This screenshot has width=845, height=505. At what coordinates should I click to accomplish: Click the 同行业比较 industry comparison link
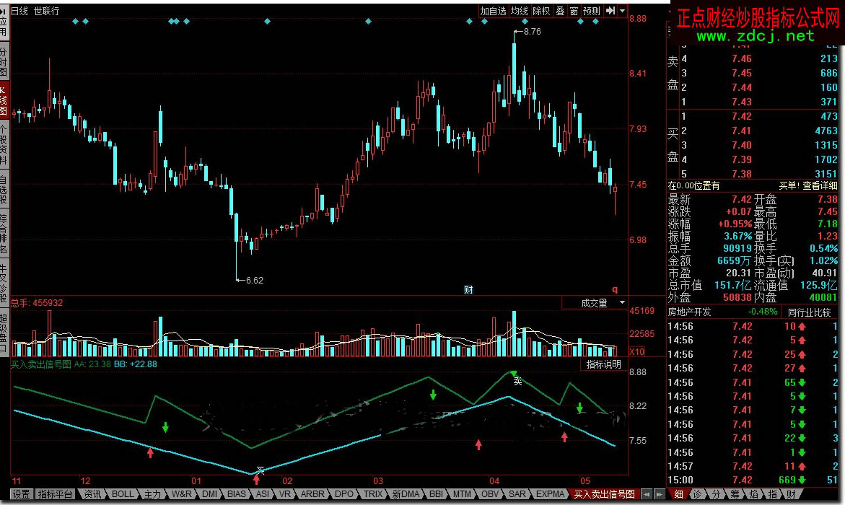(809, 312)
